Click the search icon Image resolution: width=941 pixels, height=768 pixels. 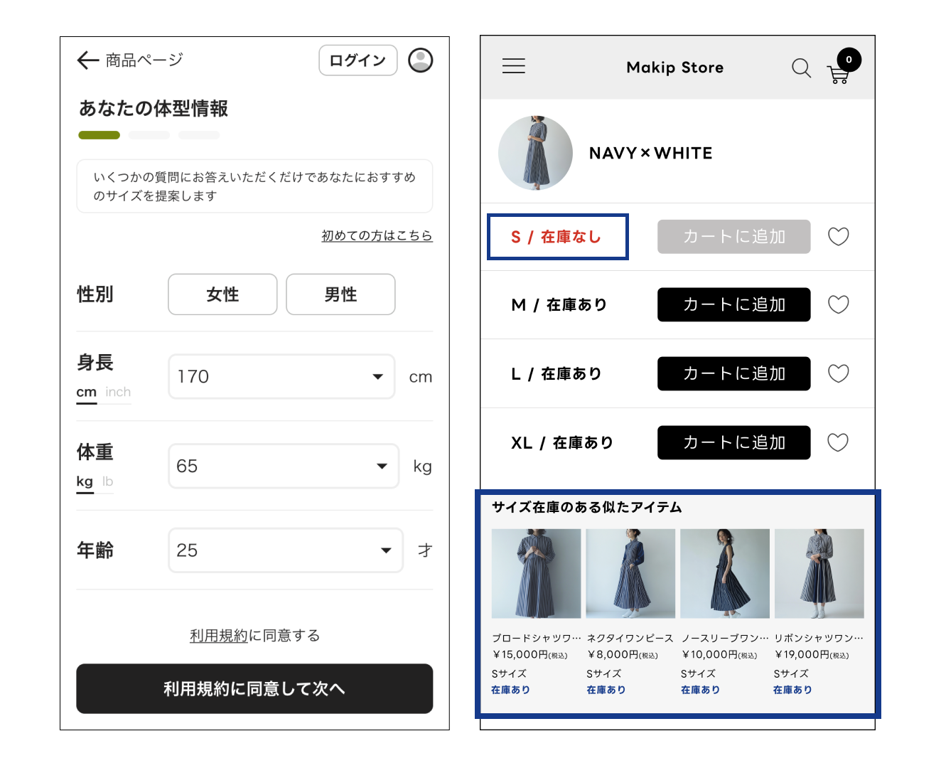[801, 68]
